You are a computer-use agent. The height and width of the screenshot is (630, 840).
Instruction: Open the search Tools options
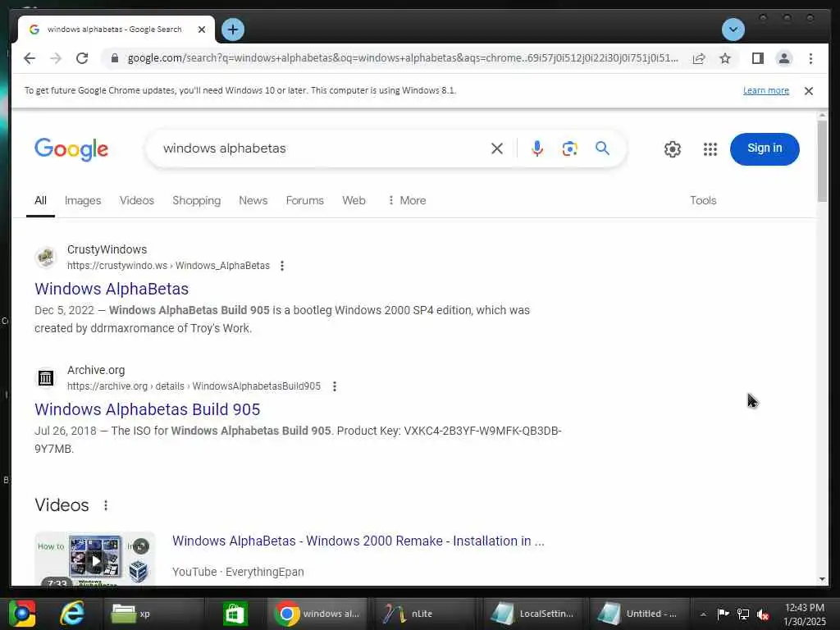tap(703, 200)
